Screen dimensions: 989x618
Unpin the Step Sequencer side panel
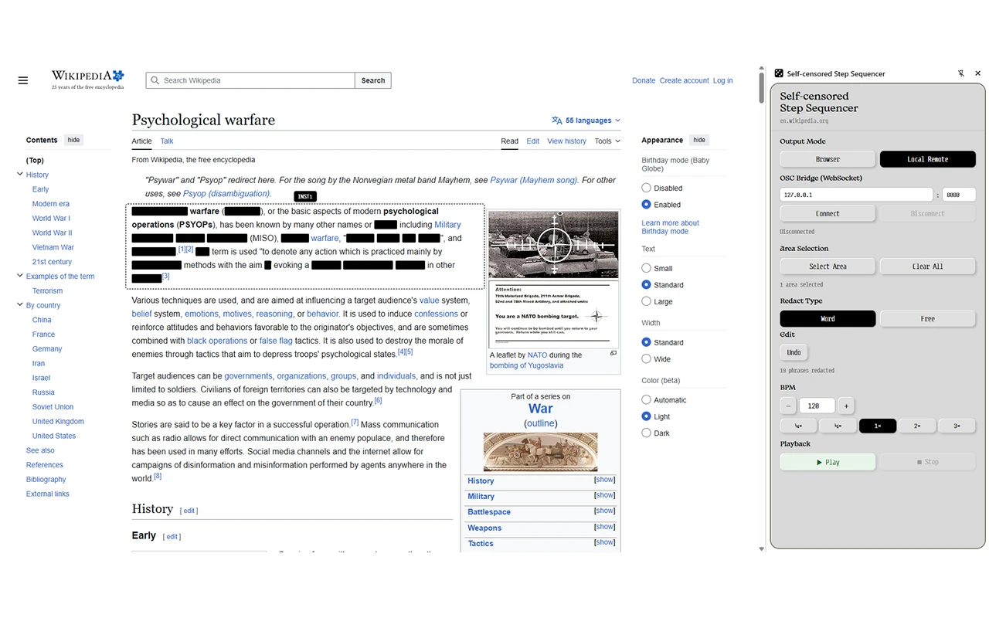pyautogui.click(x=961, y=73)
